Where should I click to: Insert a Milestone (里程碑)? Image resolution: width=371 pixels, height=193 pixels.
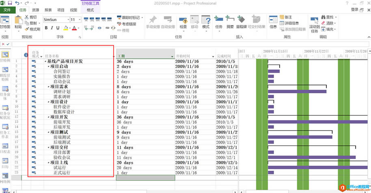tap(242, 22)
